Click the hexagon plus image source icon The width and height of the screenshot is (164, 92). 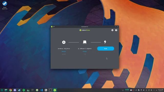pyautogui.click(x=64, y=42)
